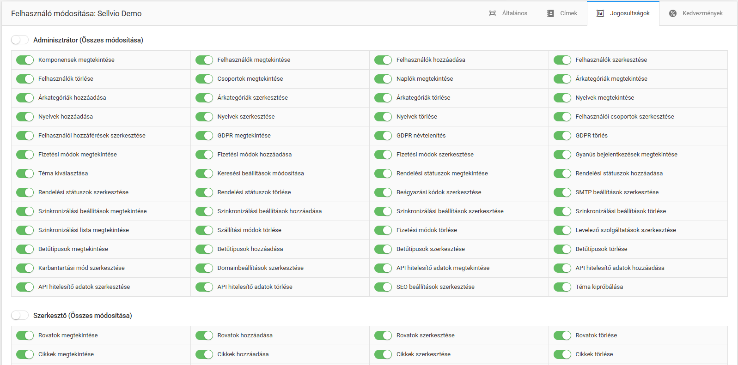The width and height of the screenshot is (738, 365).
Task: Disable Domainbeállítások szerkesztése toggle
Action: (x=204, y=268)
